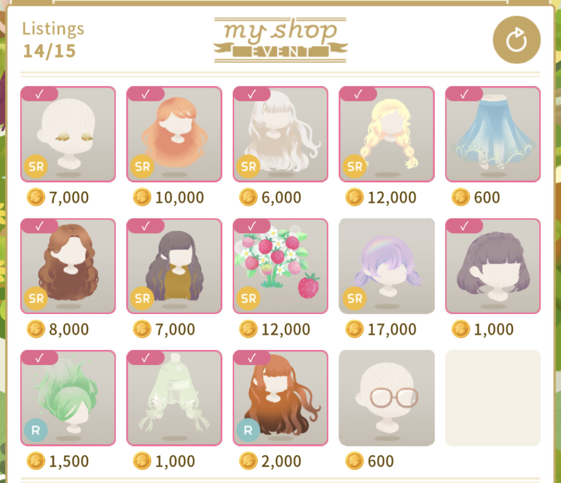Click the coin icon beside 17,000
Image resolution: width=561 pixels, height=483 pixels.
[x=354, y=329]
